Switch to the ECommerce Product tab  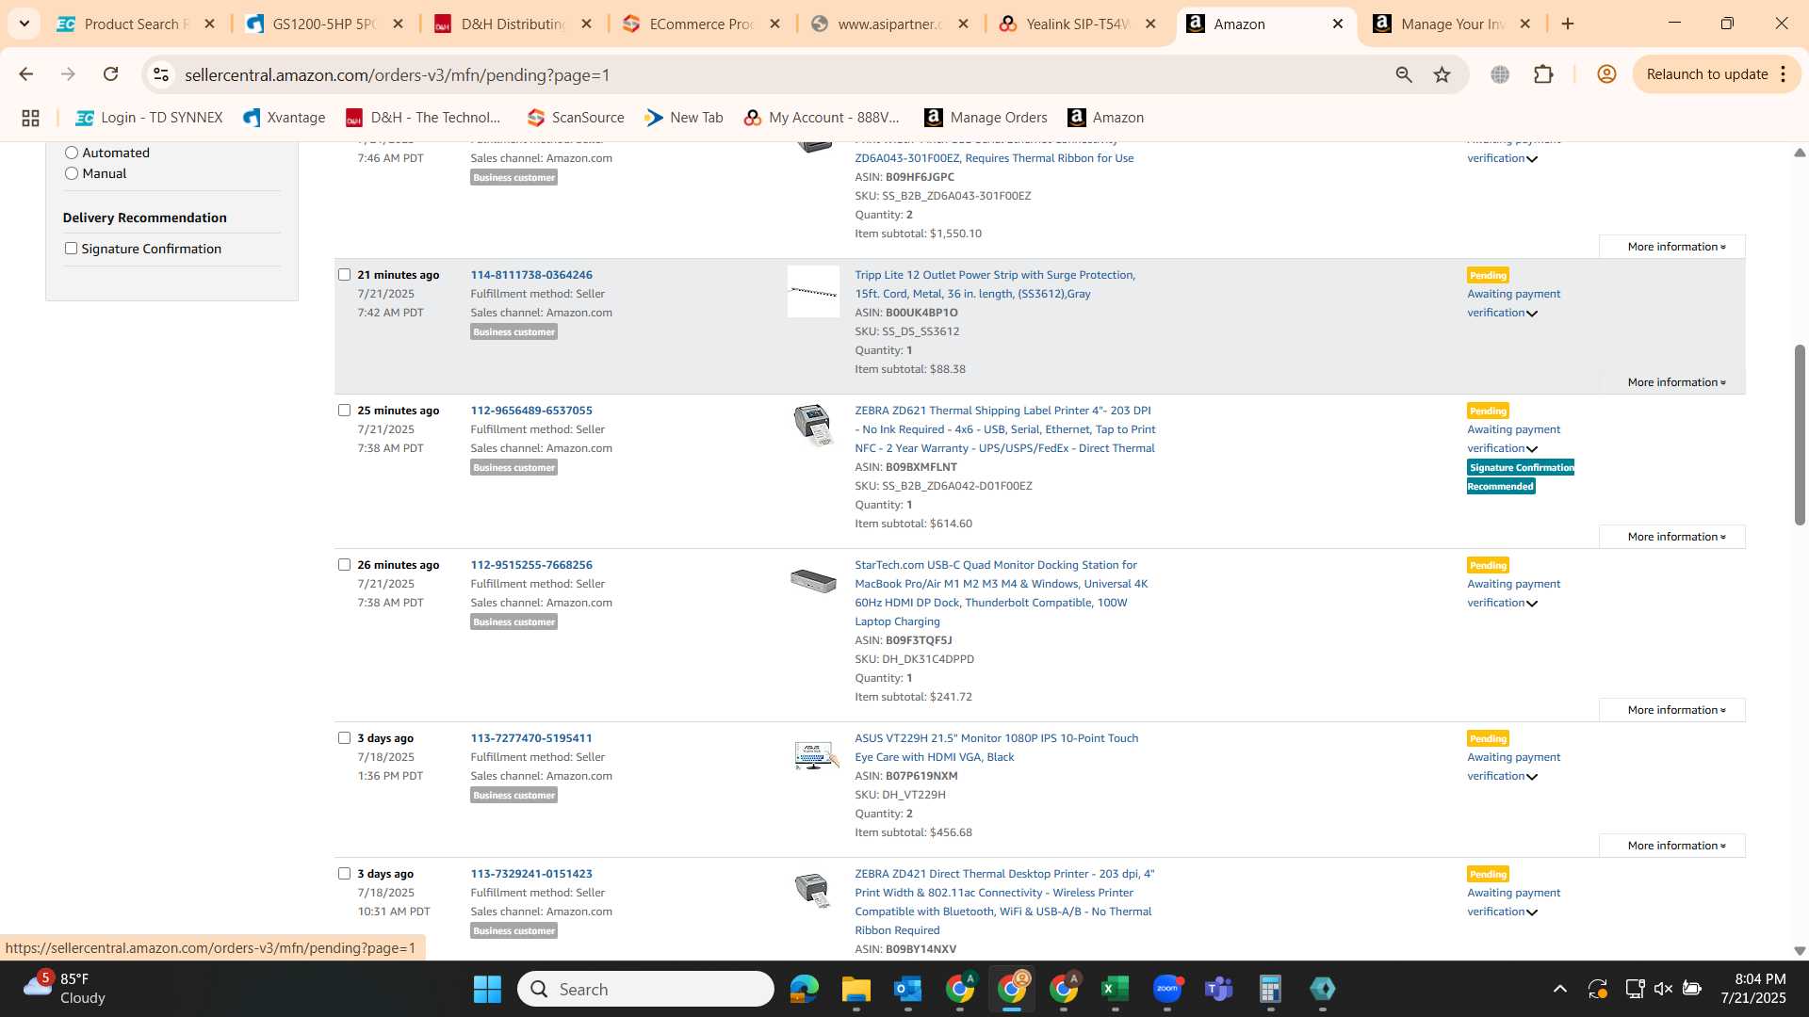pos(700,24)
